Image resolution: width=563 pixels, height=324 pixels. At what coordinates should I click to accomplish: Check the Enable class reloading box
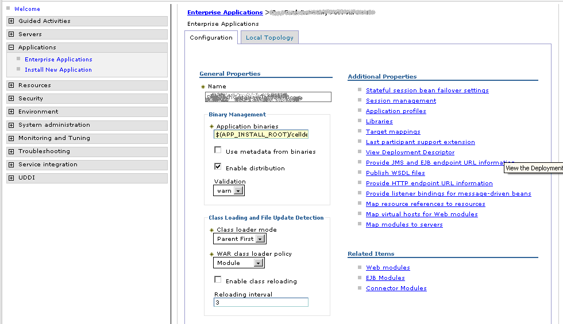(x=218, y=280)
